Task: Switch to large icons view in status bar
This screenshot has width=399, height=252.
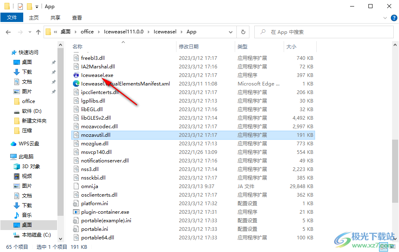Action: coord(393,246)
